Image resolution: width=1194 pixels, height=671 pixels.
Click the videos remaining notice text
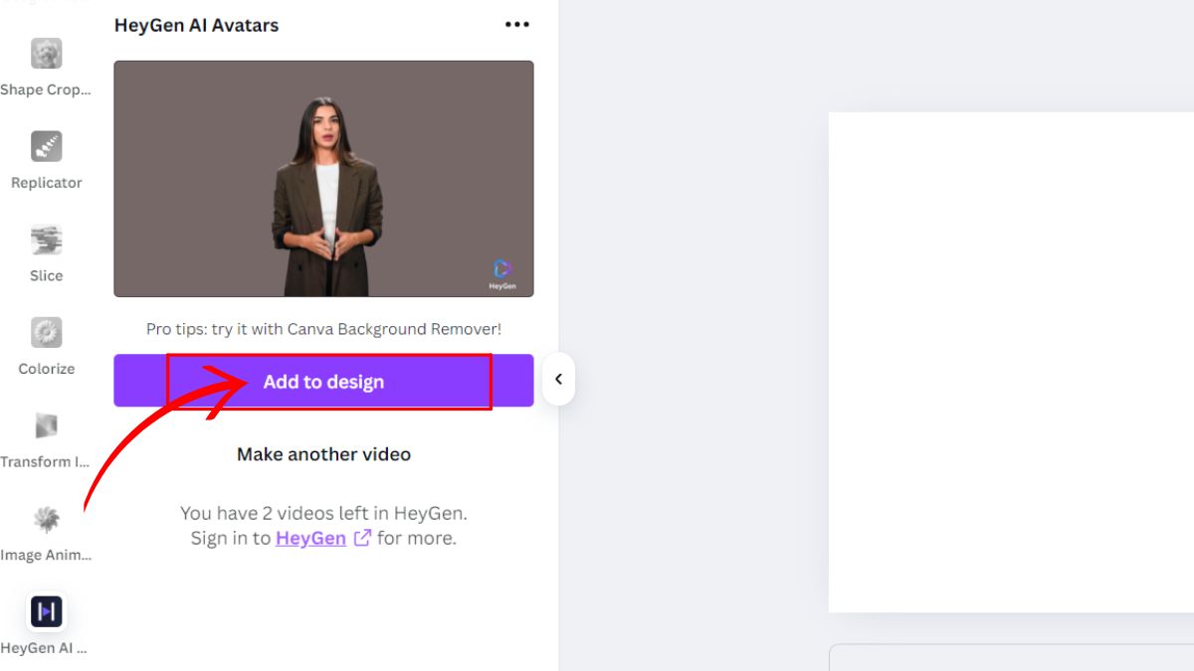(x=323, y=512)
